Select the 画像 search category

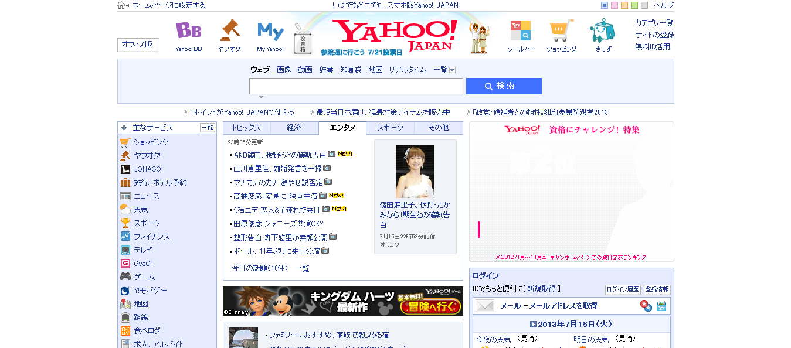coord(284,70)
